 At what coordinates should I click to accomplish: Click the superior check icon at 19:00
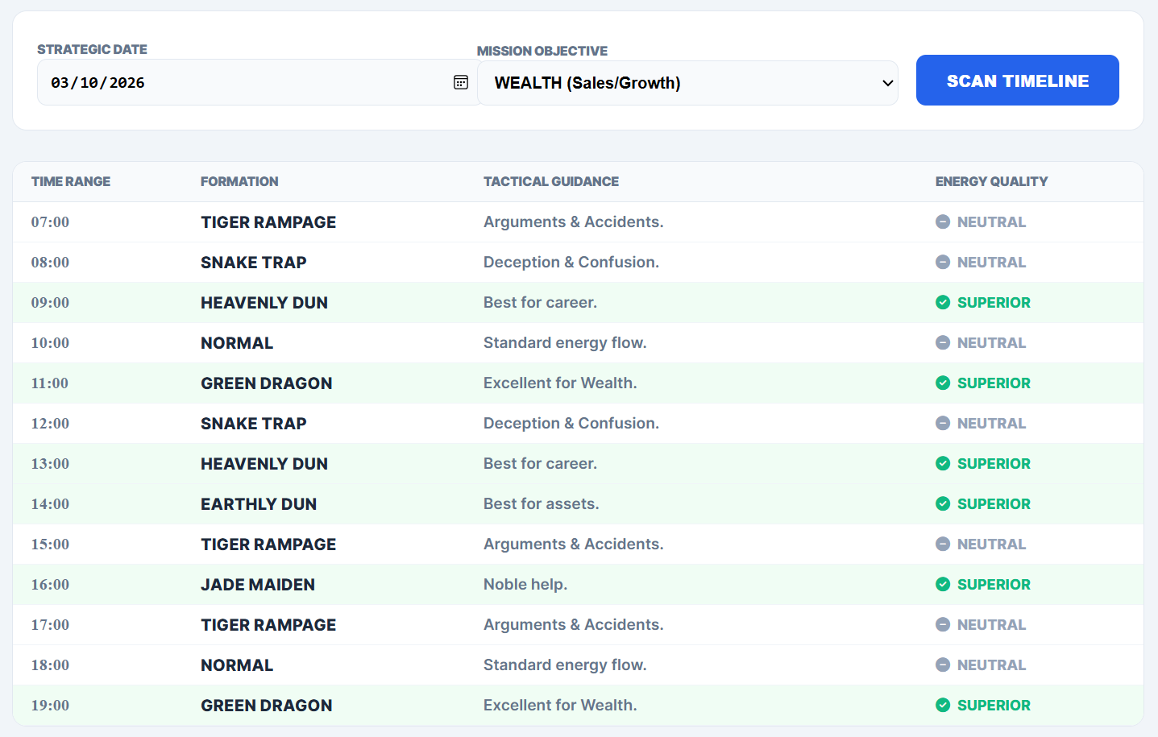pos(942,706)
